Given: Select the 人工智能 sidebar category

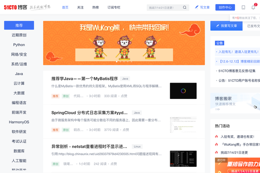Looking at the screenshot, I should [19, 160].
